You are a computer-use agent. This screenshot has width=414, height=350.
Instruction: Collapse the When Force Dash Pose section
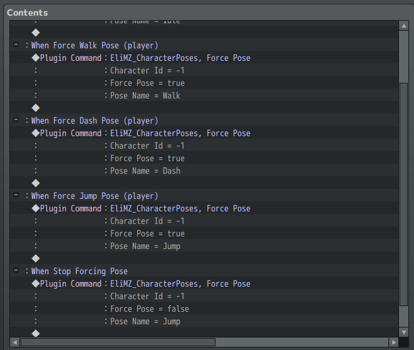coord(16,120)
